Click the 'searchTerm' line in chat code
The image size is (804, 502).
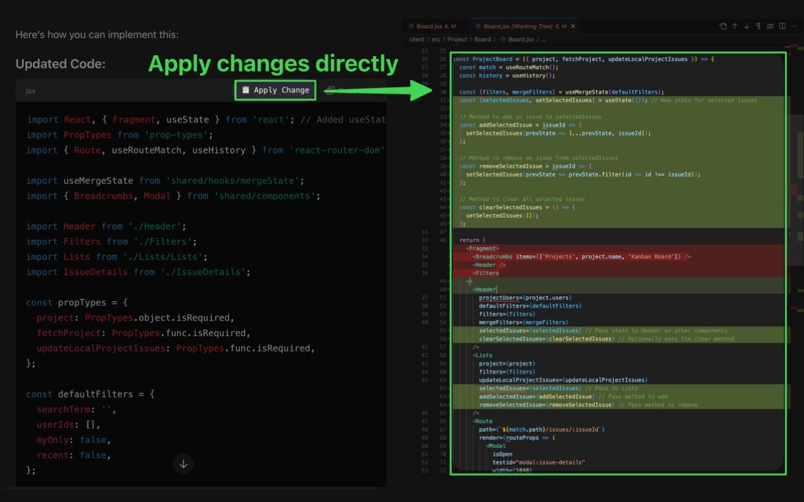coord(76,409)
